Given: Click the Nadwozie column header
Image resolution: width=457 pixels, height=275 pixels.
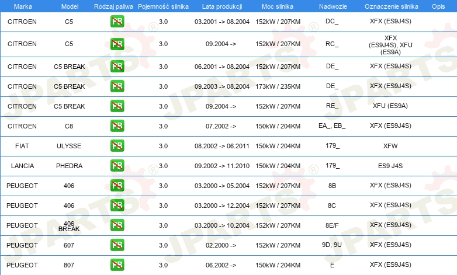Looking at the screenshot, I should 333,6.
